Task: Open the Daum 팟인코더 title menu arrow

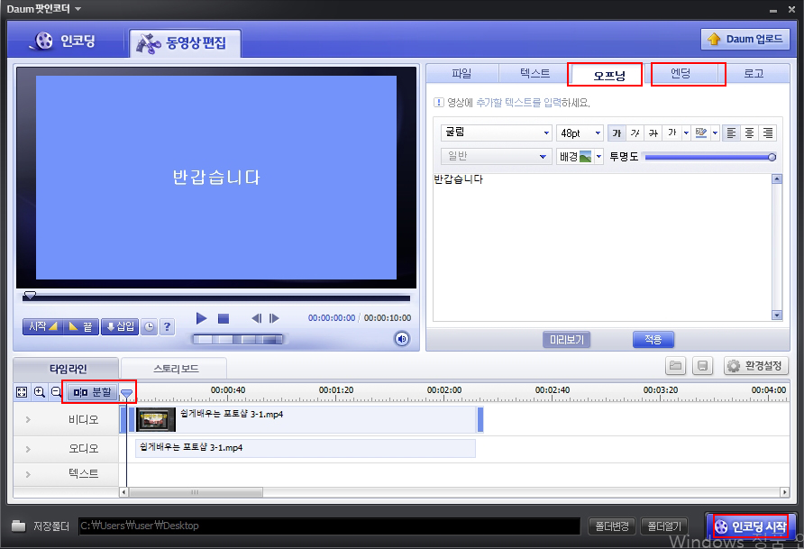Action: pos(78,9)
